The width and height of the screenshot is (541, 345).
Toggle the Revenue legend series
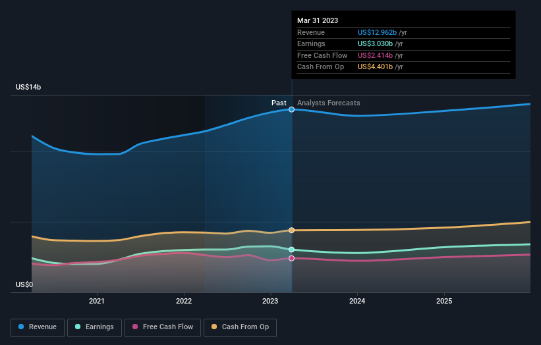click(38, 327)
